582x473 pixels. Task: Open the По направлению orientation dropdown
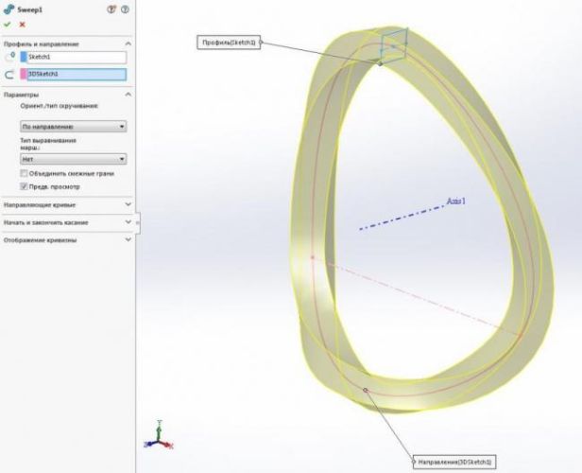74,127
